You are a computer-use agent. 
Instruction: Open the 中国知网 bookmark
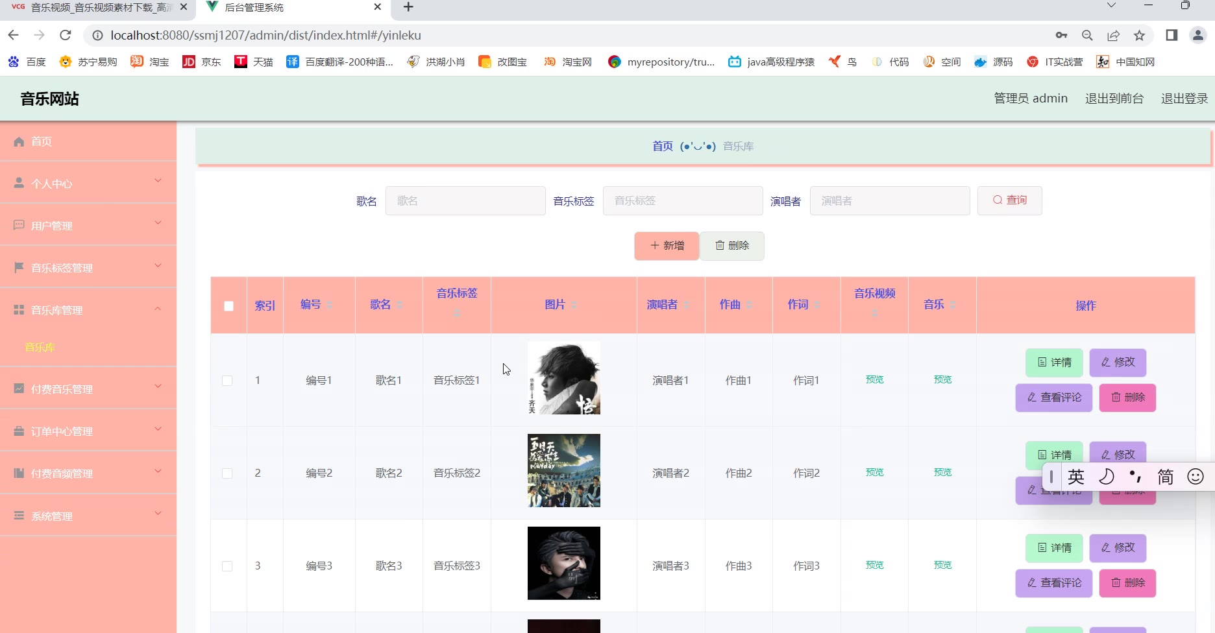(x=1125, y=62)
